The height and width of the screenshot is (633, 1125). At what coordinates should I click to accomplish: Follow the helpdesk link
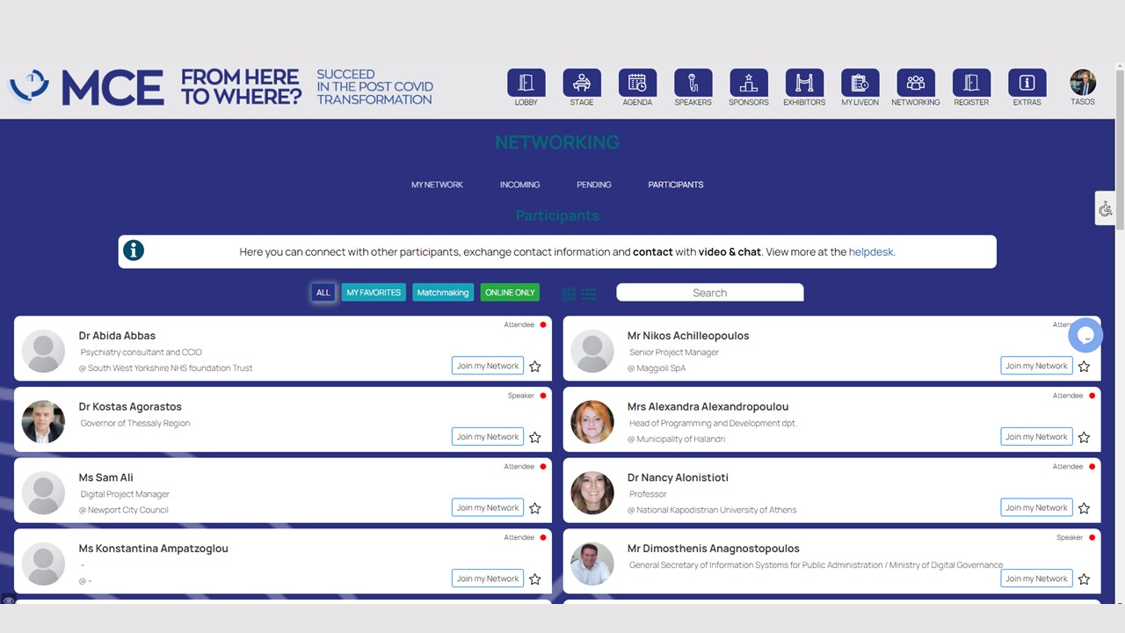tap(870, 252)
